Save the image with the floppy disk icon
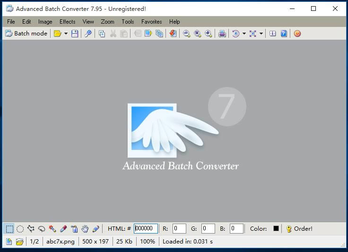The height and width of the screenshot is (252, 348). tap(75, 34)
